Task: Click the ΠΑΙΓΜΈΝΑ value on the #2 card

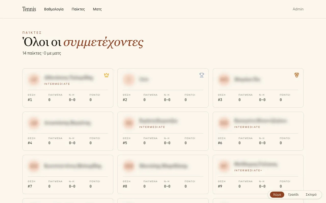Action: 144,100
